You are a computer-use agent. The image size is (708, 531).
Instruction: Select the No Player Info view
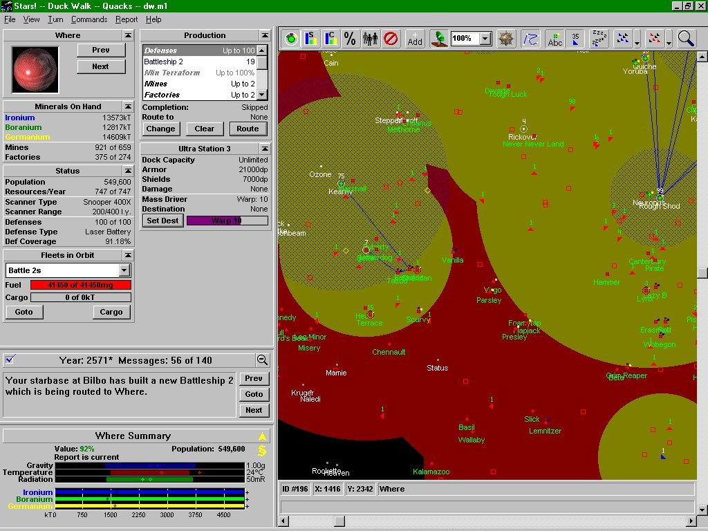click(391, 39)
